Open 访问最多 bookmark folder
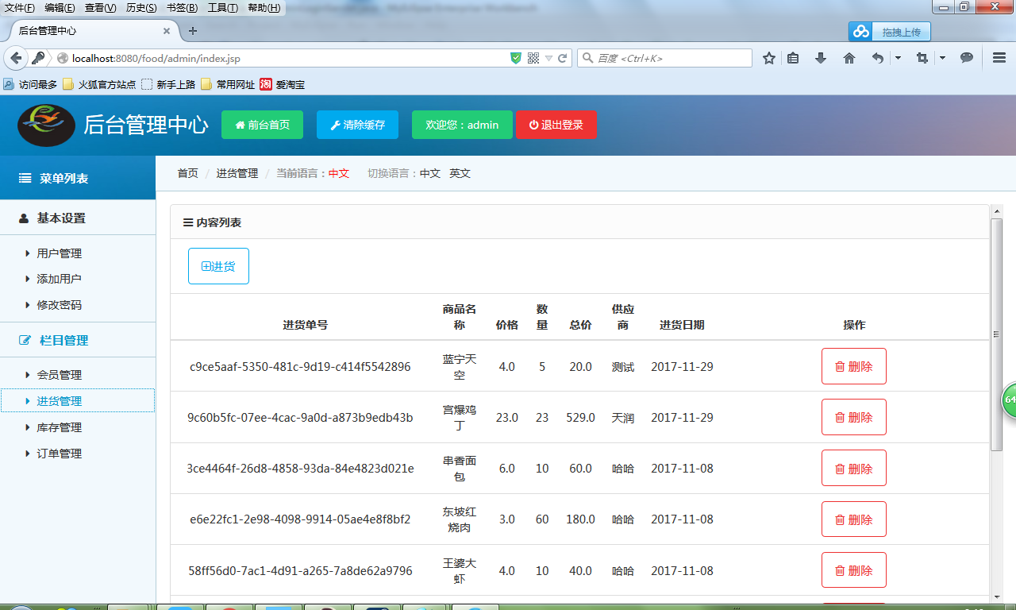This screenshot has height=610, width=1016. 30,84
